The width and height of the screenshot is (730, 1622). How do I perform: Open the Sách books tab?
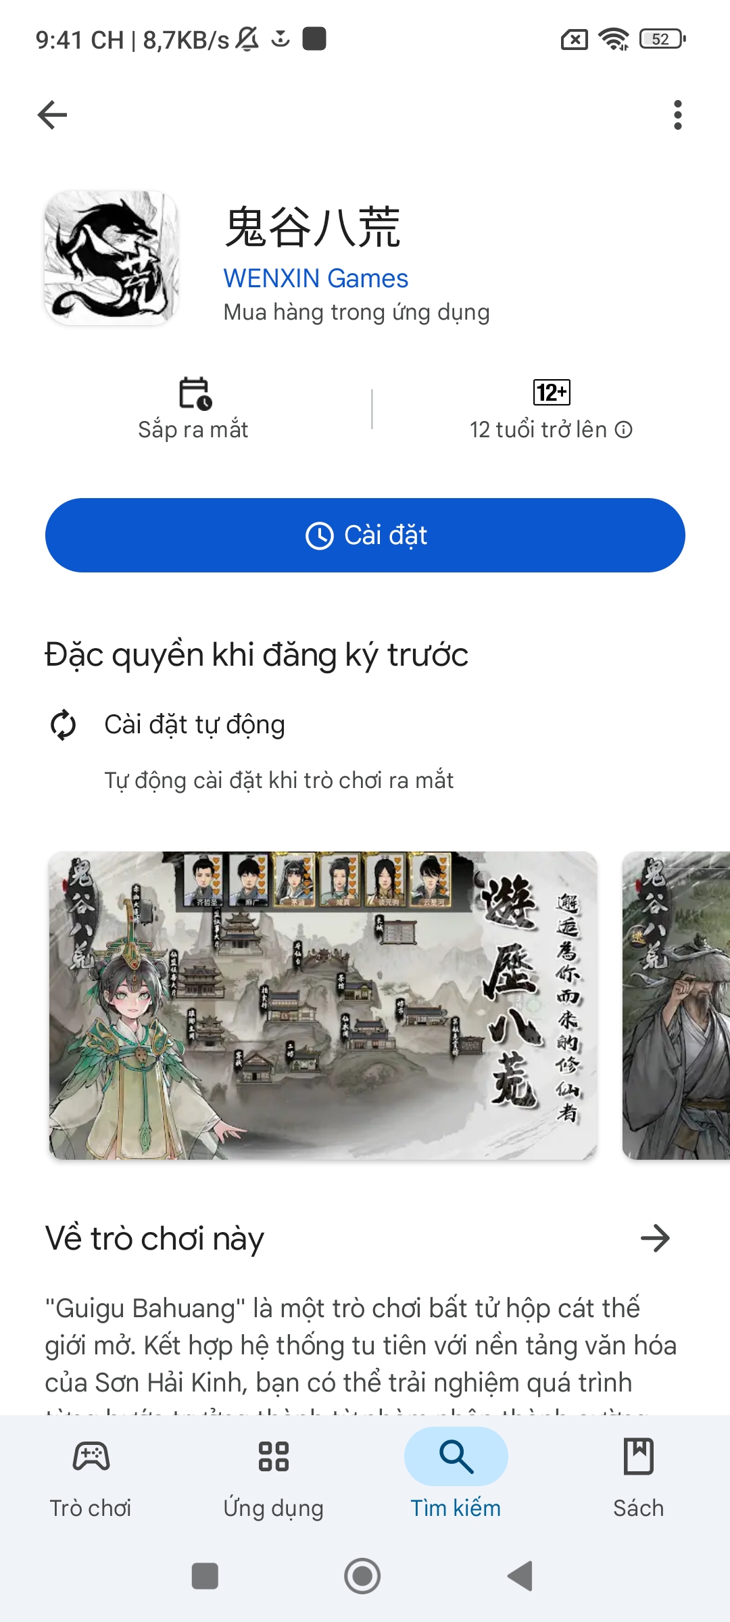pos(639,1479)
